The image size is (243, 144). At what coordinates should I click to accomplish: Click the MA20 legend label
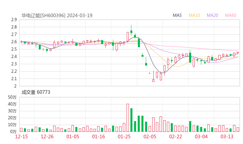(212, 15)
